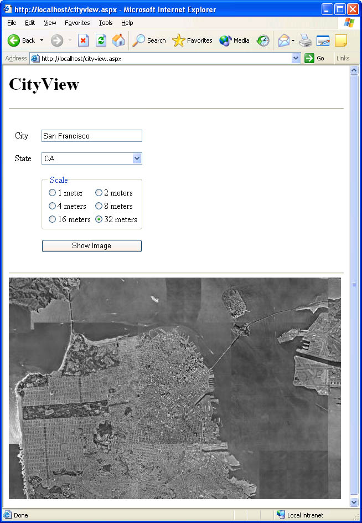Click the Forward arrow button

tap(57, 40)
